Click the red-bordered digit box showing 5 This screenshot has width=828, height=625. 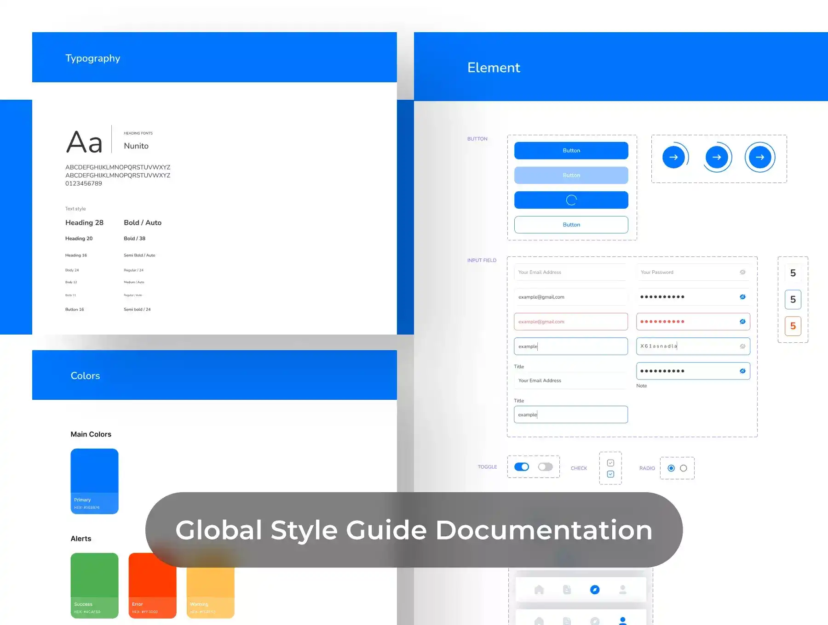pos(793,326)
